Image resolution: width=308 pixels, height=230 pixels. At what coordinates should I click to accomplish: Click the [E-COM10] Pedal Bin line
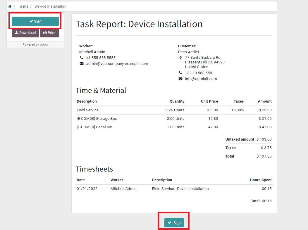click(x=94, y=127)
